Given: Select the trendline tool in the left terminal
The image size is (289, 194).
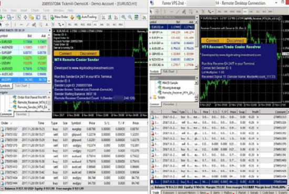Looking at the screenshot, I should coord(27,25).
